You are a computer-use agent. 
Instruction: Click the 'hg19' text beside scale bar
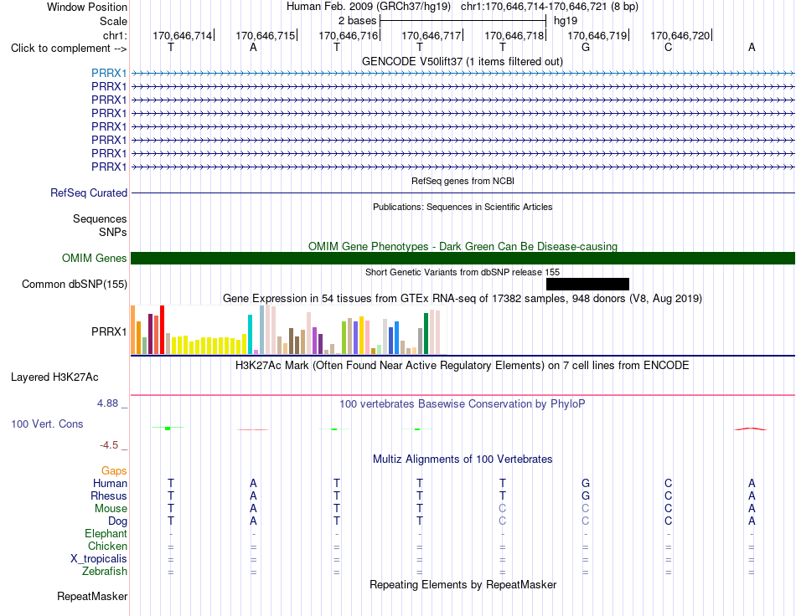[566, 21]
